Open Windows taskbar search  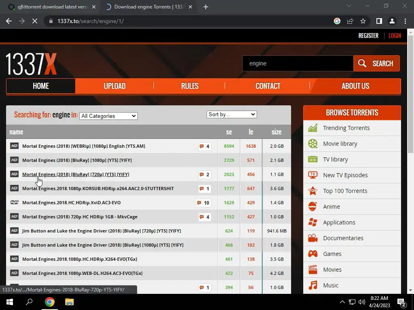point(29,302)
